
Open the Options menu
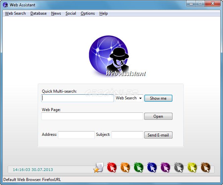click(x=88, y=13)
